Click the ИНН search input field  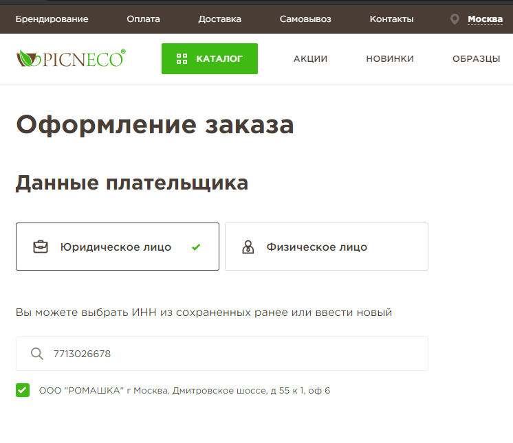click(x=222, y=354)
